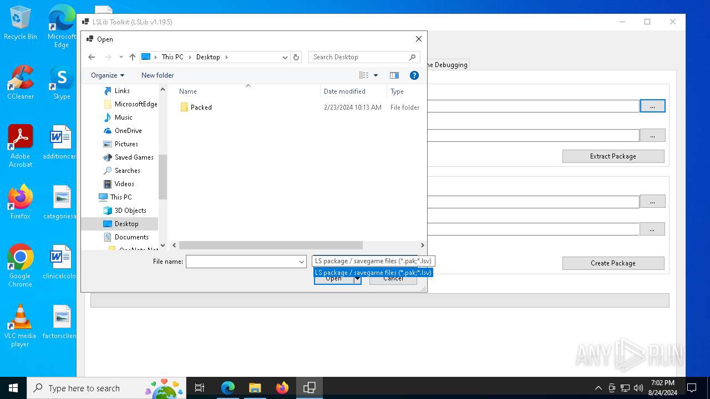
Task: Click the Search Desktop box
Action: [x=364, y=57]
